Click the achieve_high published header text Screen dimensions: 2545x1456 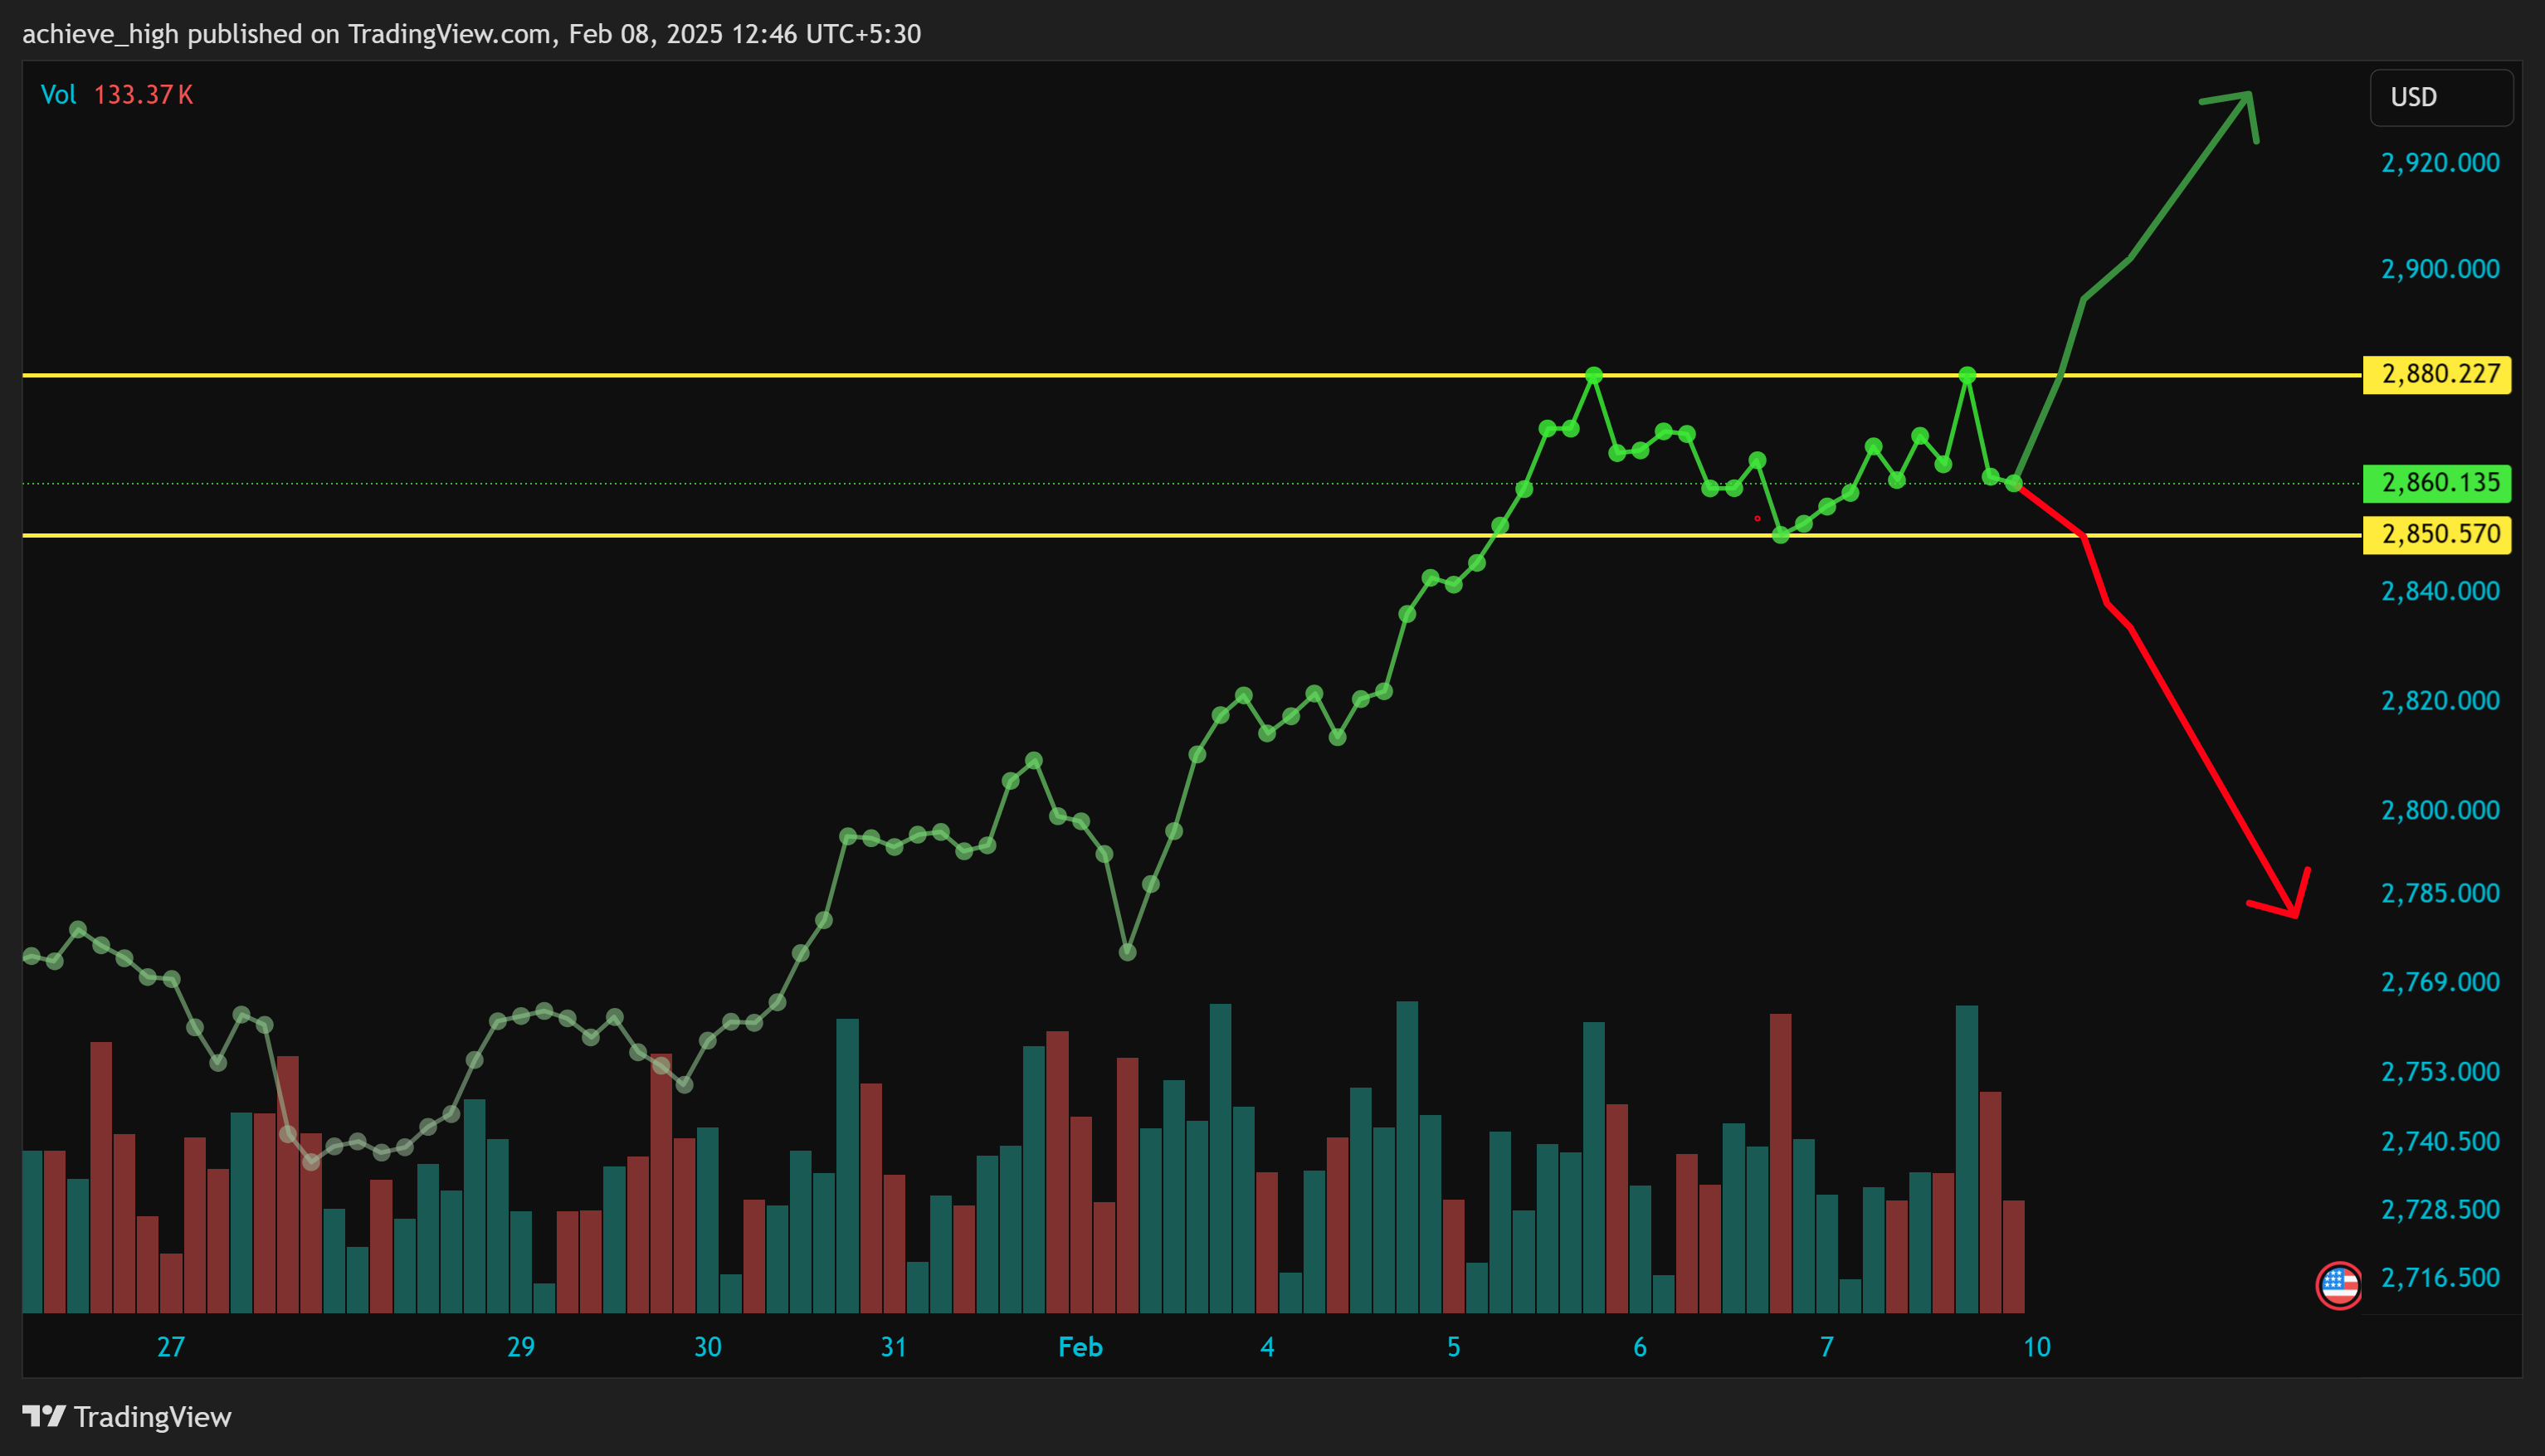coord(471,34)
